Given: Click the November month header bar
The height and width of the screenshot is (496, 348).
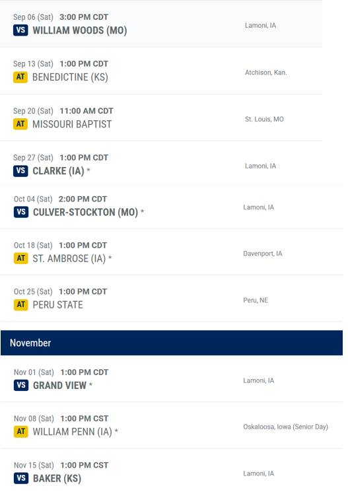Looking at the screenshot, I should [x=172, y=343].
